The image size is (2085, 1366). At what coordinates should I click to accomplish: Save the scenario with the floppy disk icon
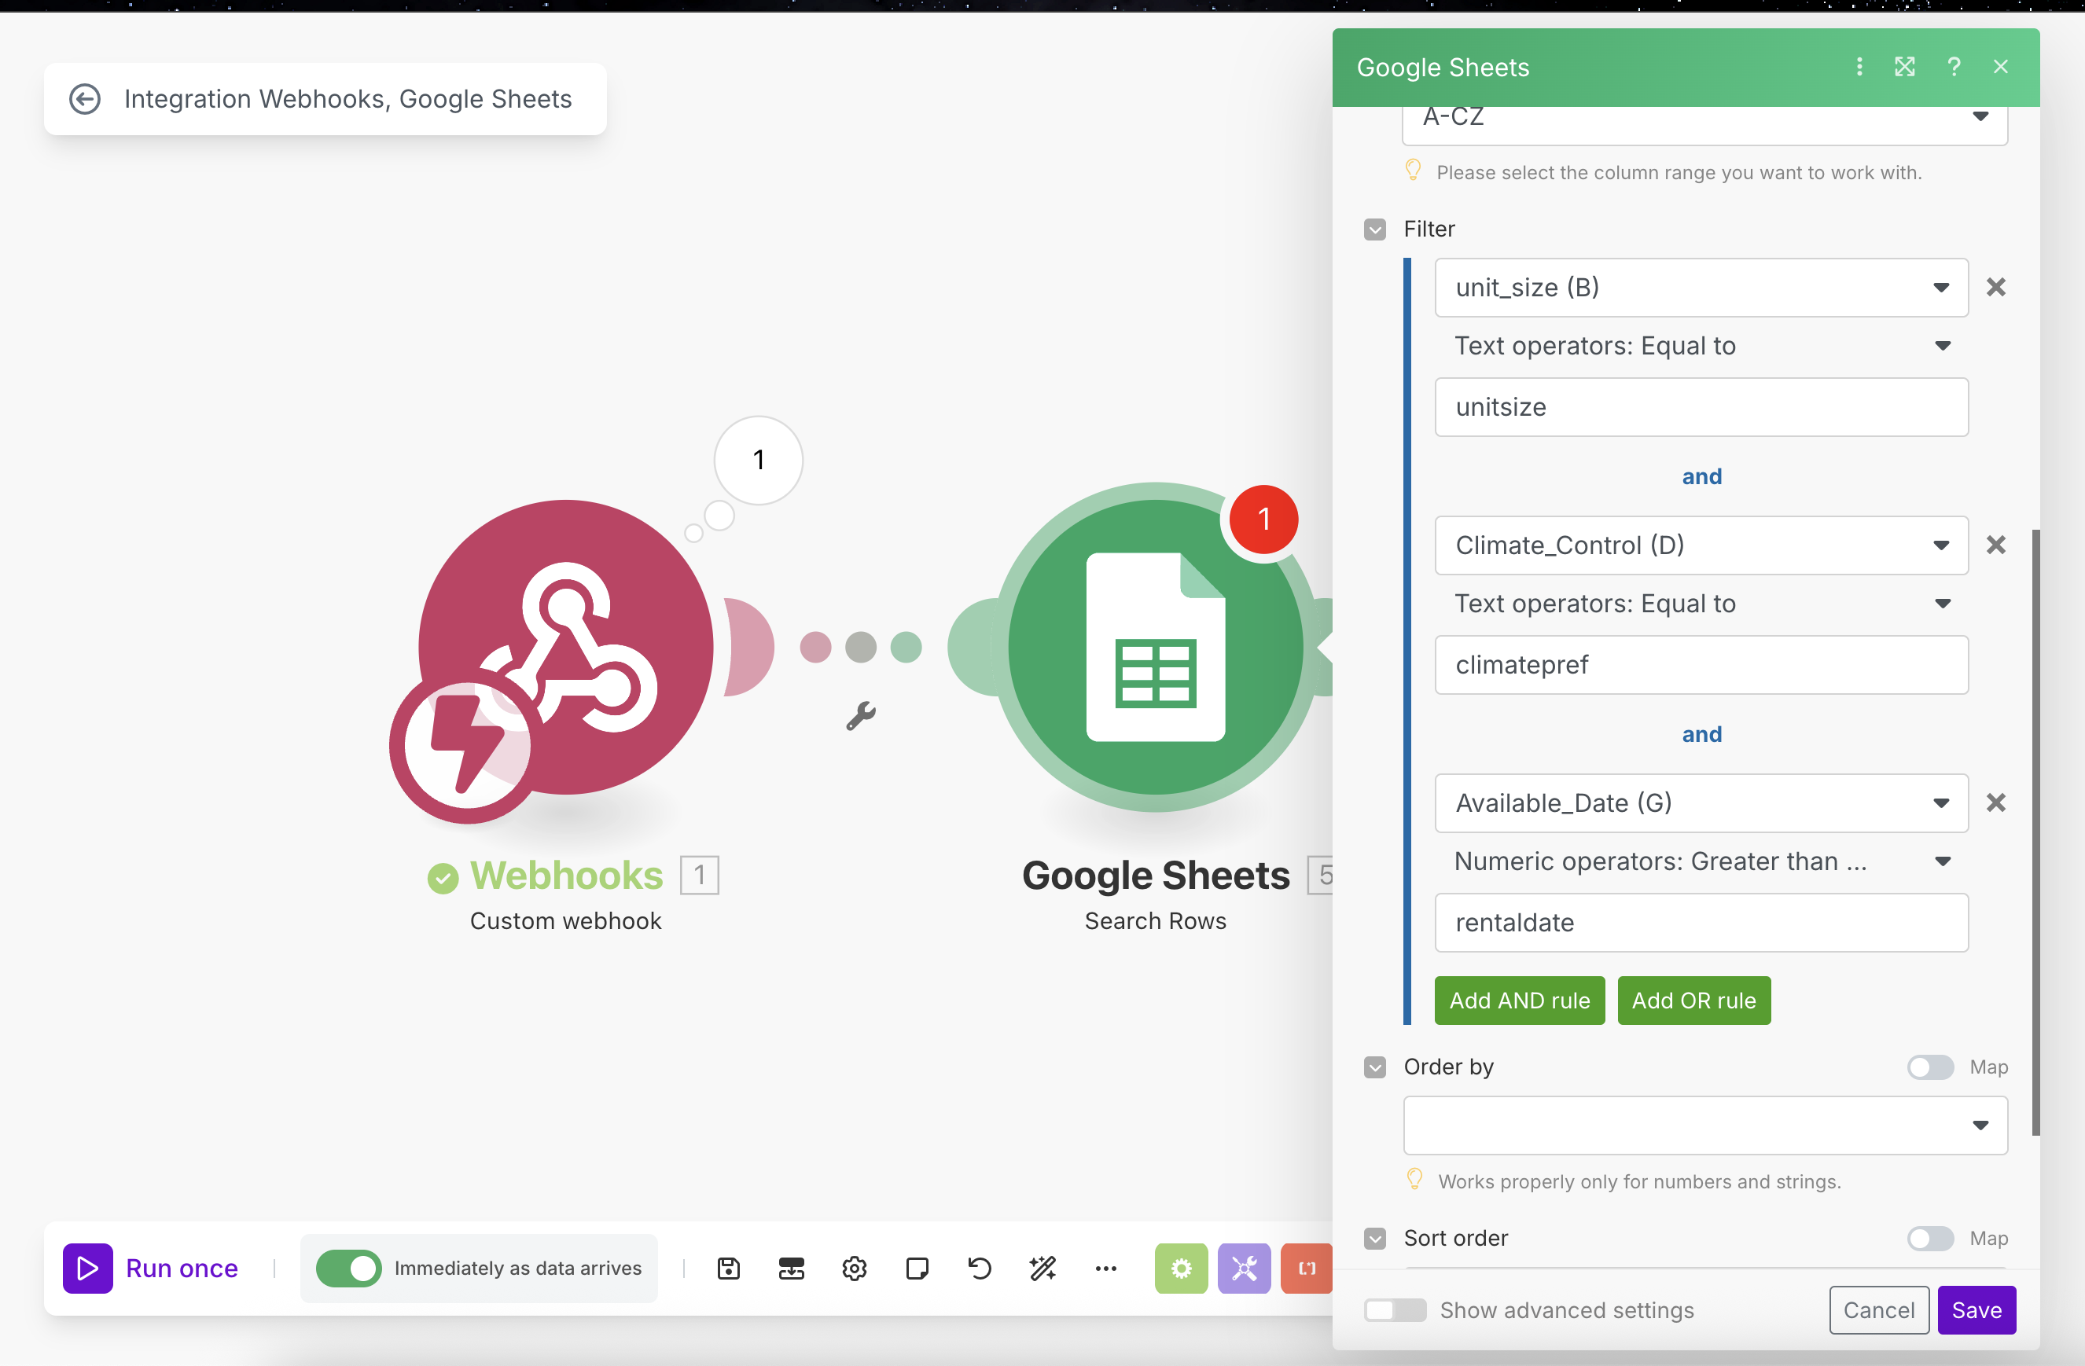[x=729, y=1268]
